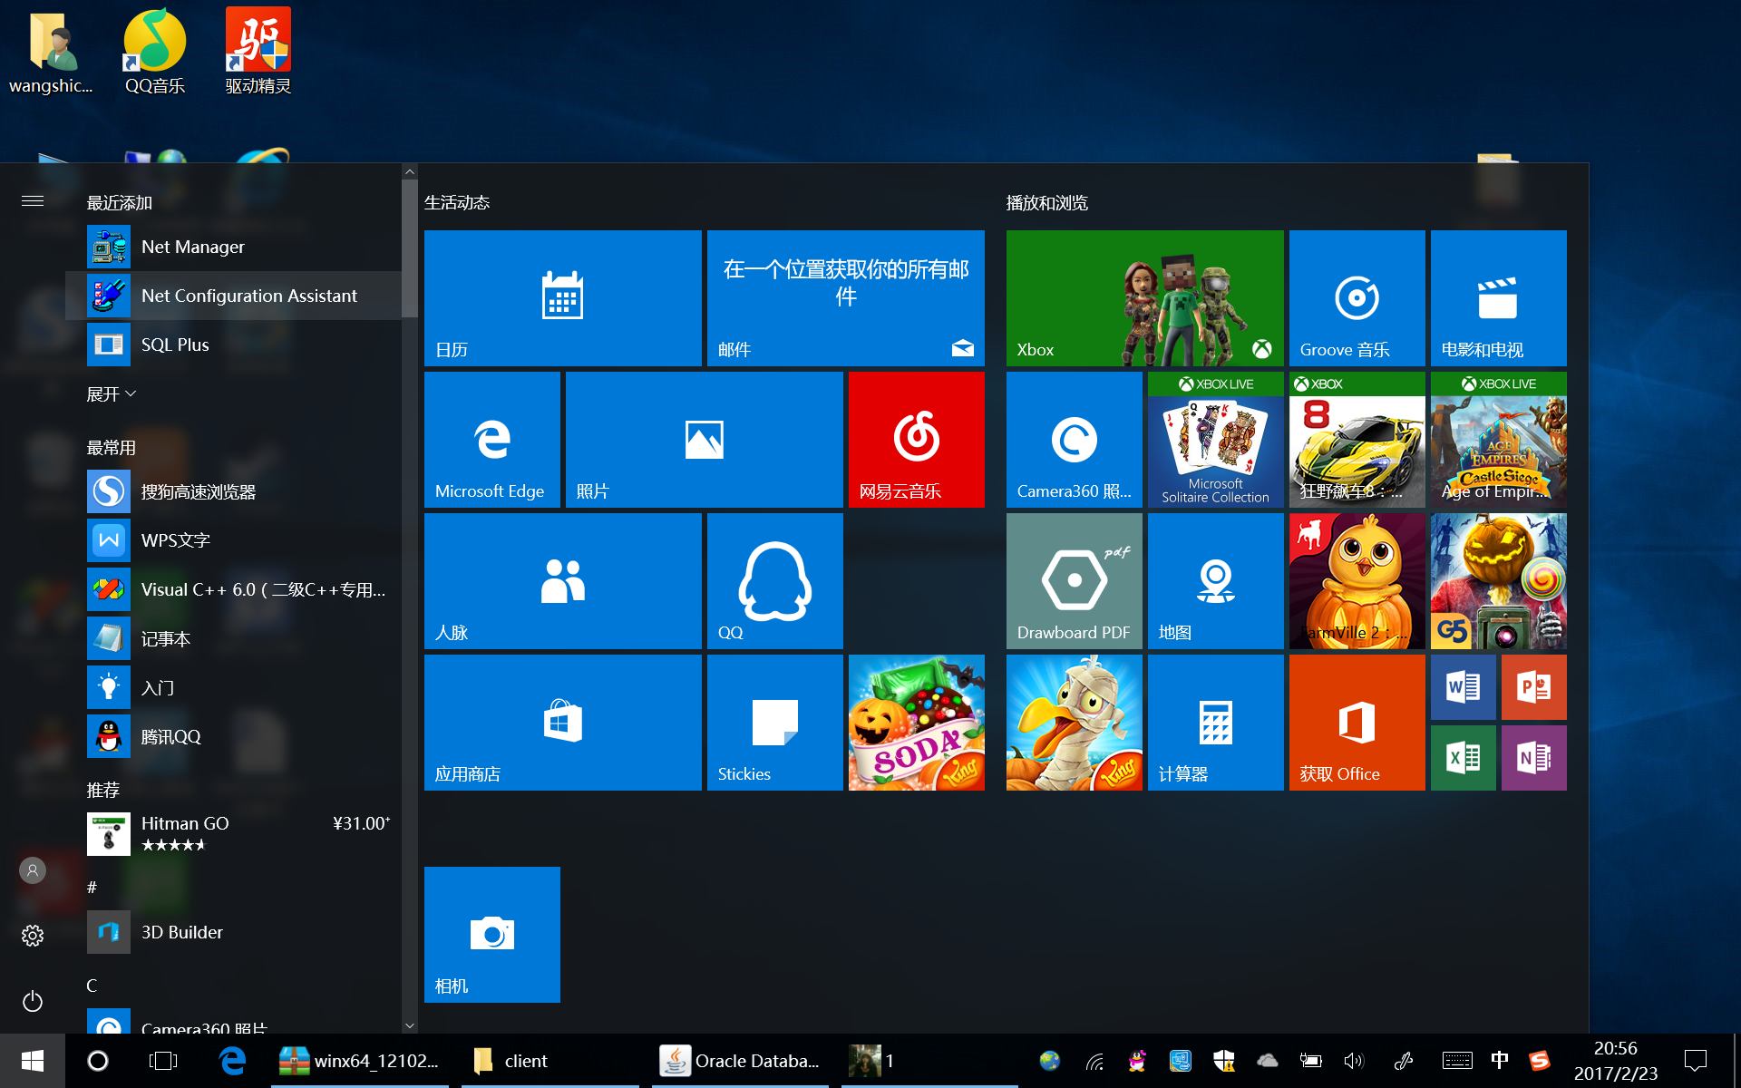Viewport: 1741px width, 1088px height.
Task: Launch Net Configuration Assistant
Action: pyautogui.click(x=233, y=296)
